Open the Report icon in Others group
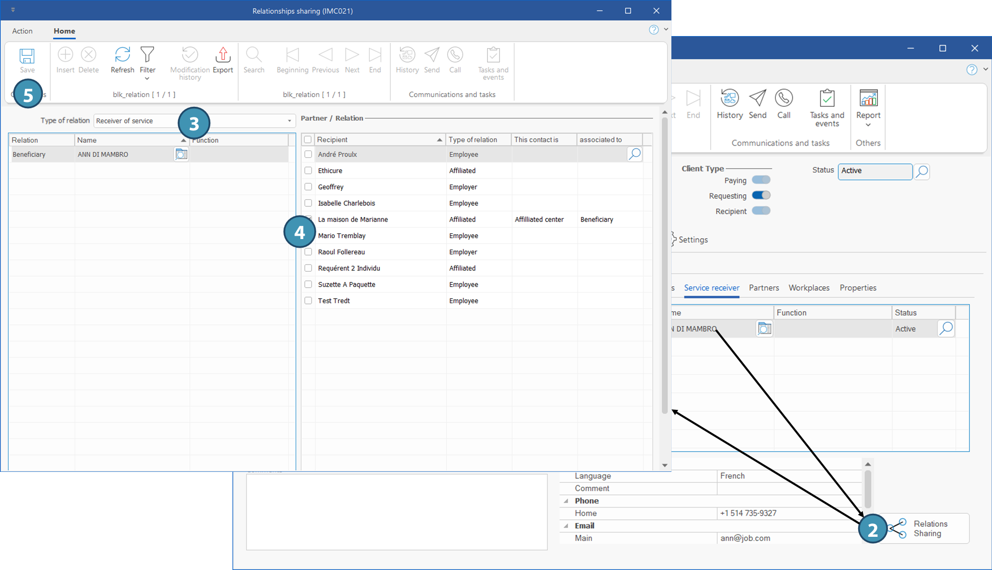The image size is (992, 570). tap(868, 98)
